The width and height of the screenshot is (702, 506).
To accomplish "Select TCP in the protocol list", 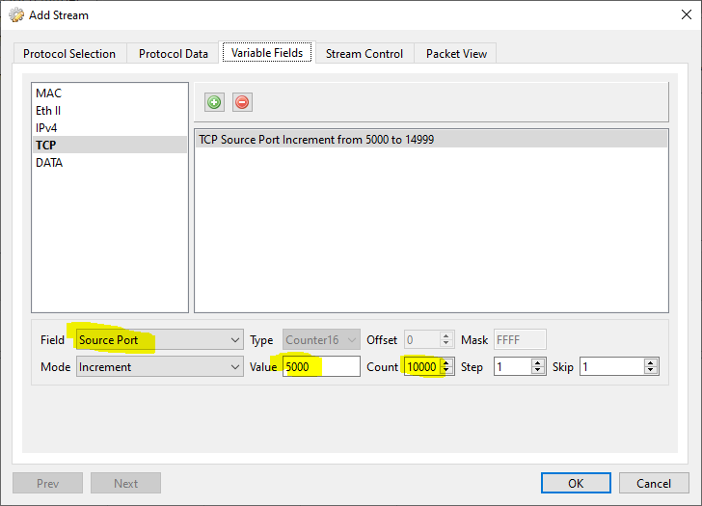I will pos(110,145).
